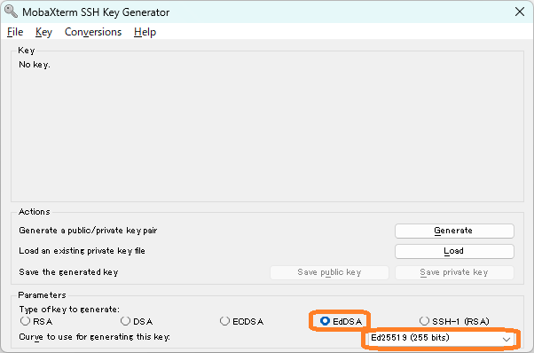Select the RSA key type

coord(36,321)
